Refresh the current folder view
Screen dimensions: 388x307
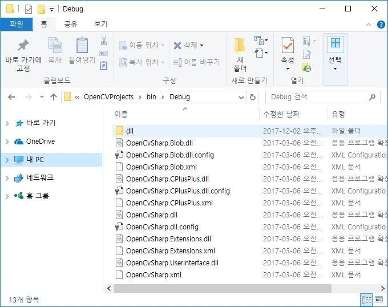(253, 97)
